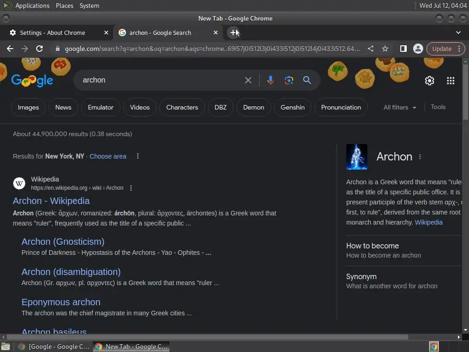Click the Google doodle logo
The image size is (469, 352).
tap(32, 81)
